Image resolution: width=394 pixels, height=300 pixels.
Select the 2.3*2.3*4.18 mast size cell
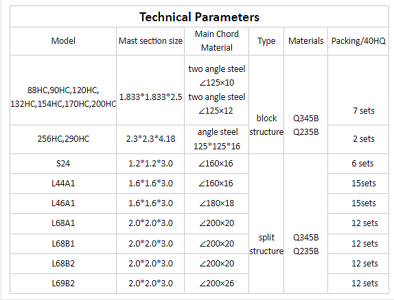point(150,139)
